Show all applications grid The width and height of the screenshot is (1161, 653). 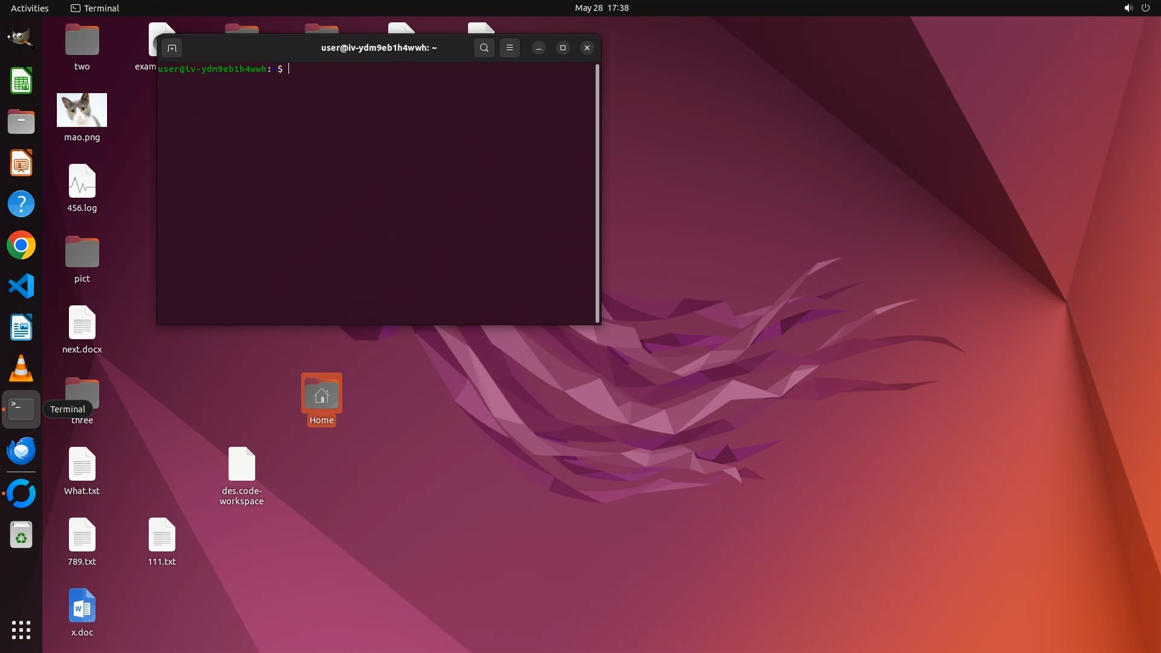click(21, 630)
